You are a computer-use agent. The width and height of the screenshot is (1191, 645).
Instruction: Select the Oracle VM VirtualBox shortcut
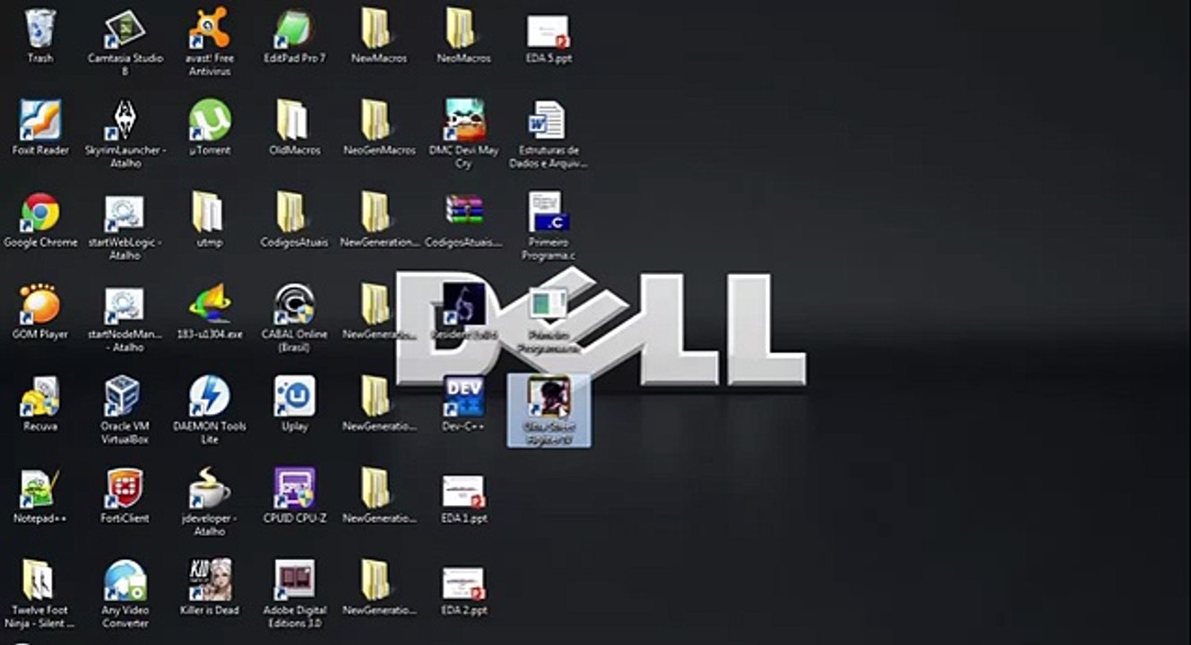tap(125, 411)
